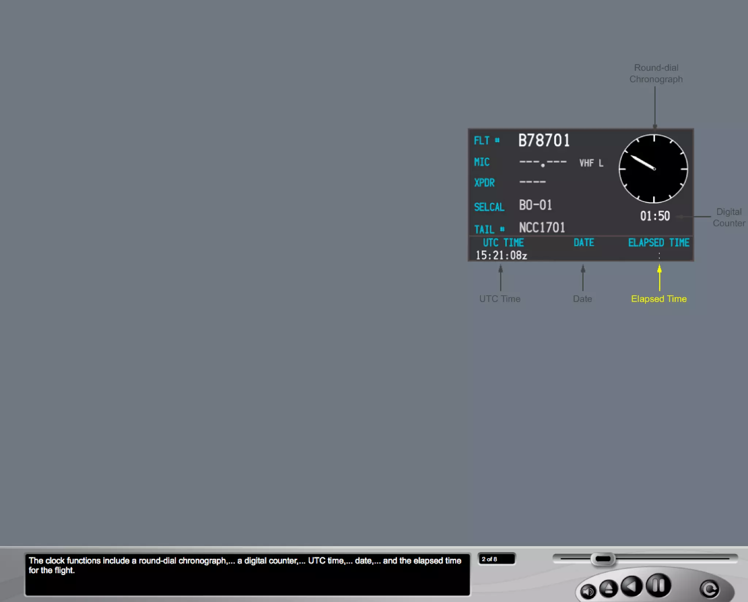The image size is (748, 602).
Task: Go back with the left-arrow button
Action: pos(632,586)
